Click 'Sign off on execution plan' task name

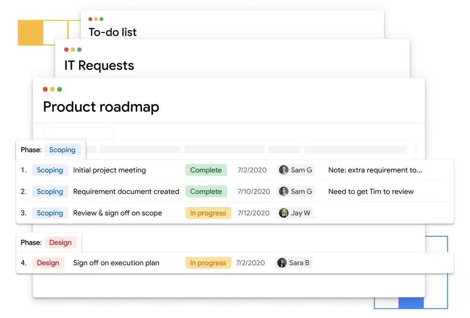tap(116, 263)
